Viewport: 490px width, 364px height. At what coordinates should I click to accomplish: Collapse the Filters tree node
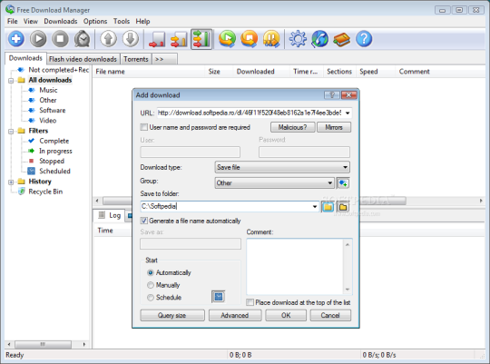11,131
